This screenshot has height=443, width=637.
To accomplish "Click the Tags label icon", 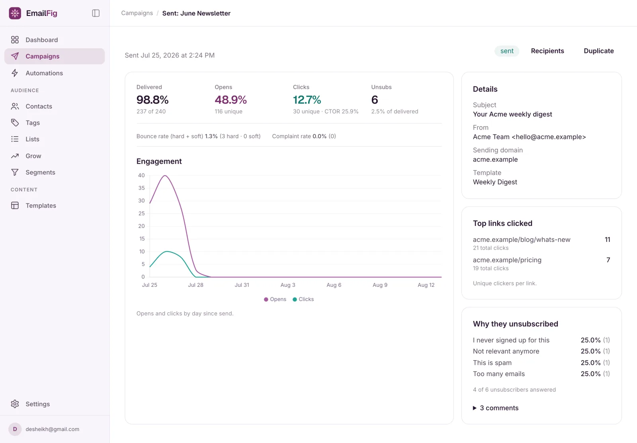I will point(15,123).
